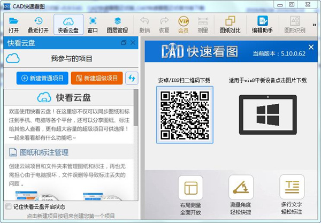This screenshot has height=223, width=321.
Task: Select the 测量 measure ruler tool
Action: pyautogui.click(x=203, y=25)
